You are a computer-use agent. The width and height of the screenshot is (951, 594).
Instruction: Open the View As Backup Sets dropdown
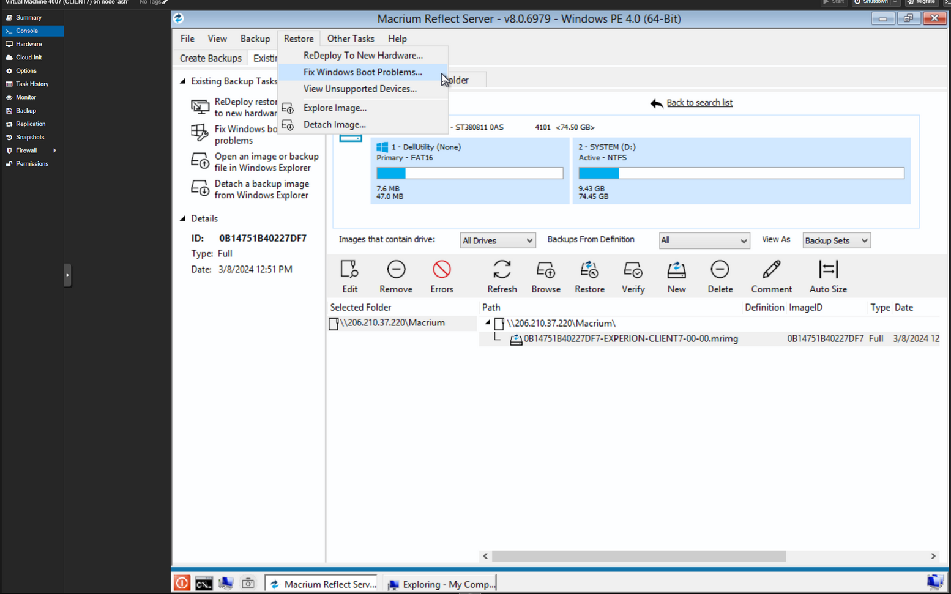tap(836, 240)
